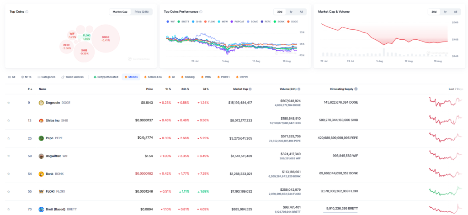
Task: Select 30d range in Market Cap & Volume
Action: [x=434, y=12]
